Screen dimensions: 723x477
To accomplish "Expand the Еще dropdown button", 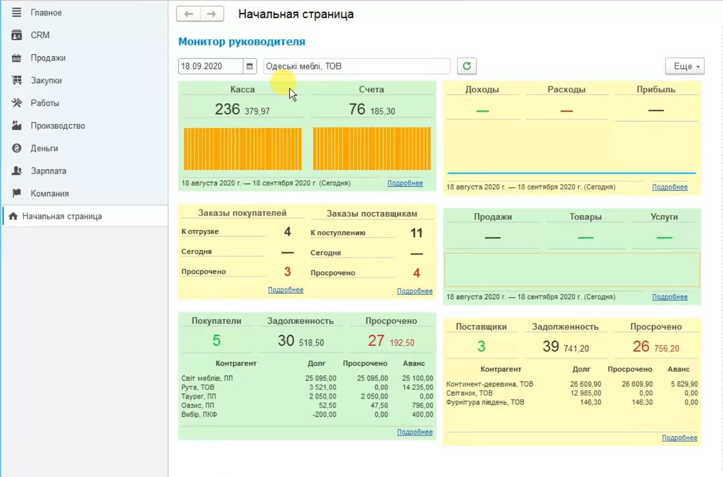I will pyautogui.click(x=684, y=66).
